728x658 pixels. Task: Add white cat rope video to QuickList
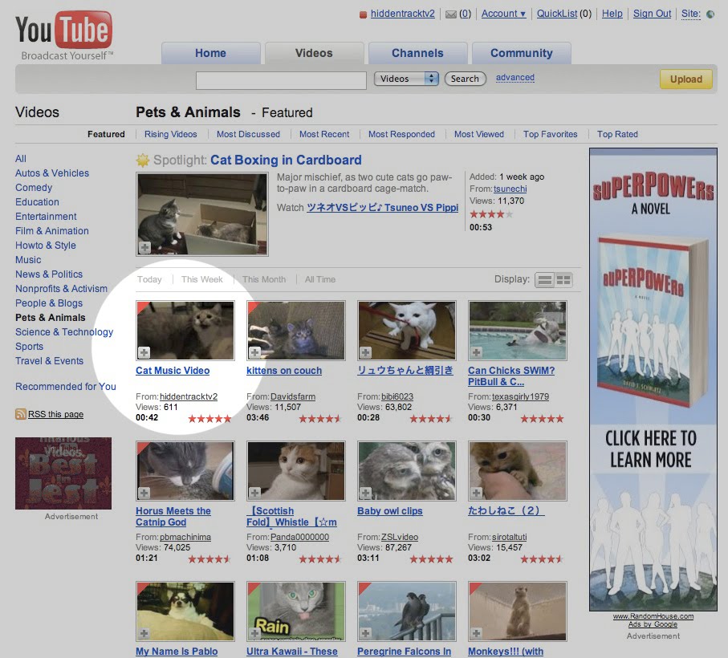(365, 352)
